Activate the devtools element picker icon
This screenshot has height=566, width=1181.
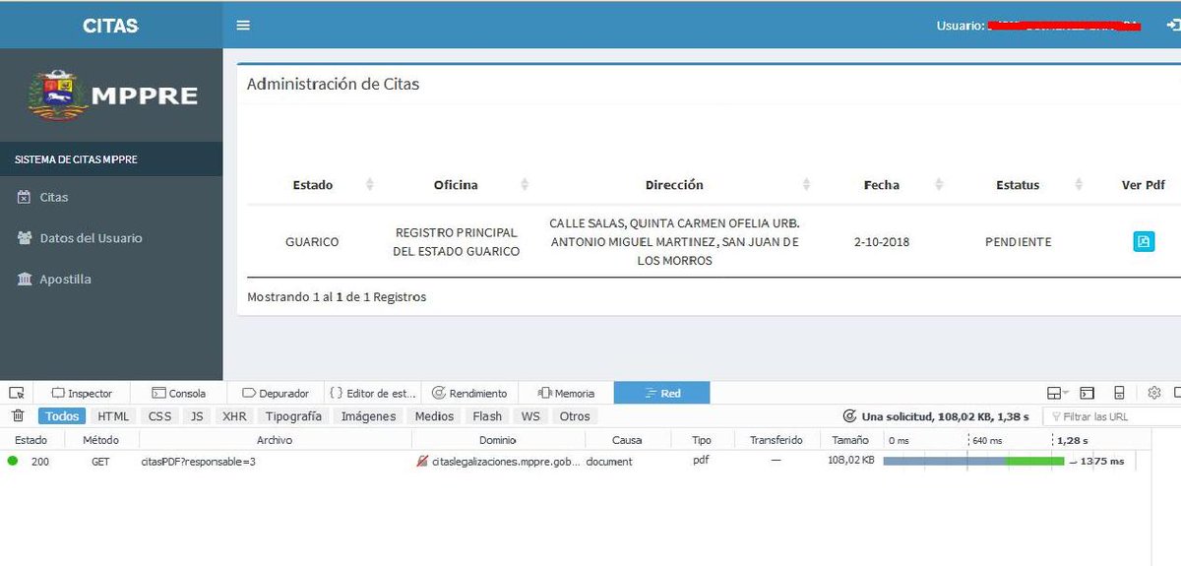tap(17, 393)
